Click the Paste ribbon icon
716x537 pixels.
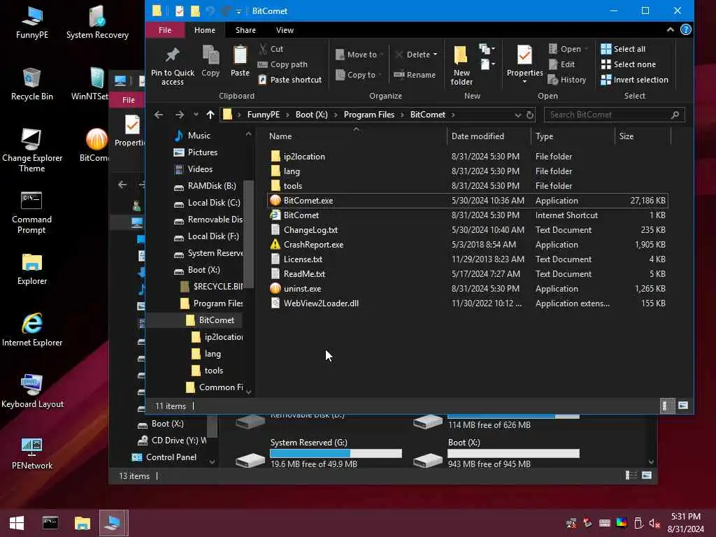pos(240,61)
